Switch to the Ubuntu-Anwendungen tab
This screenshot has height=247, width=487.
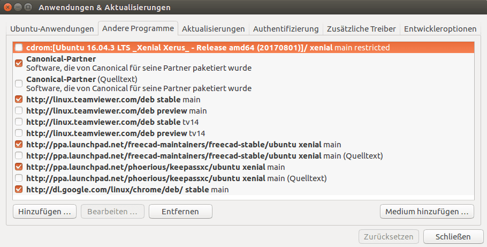52,29
